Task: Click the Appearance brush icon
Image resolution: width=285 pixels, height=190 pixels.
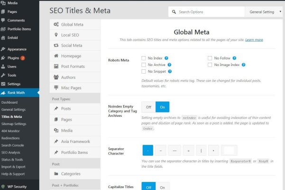Action: 3,49
